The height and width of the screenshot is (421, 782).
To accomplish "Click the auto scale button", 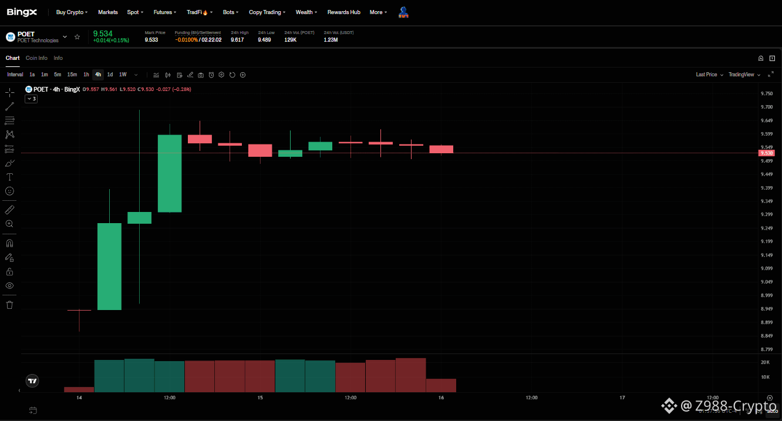I will point(772,411).
